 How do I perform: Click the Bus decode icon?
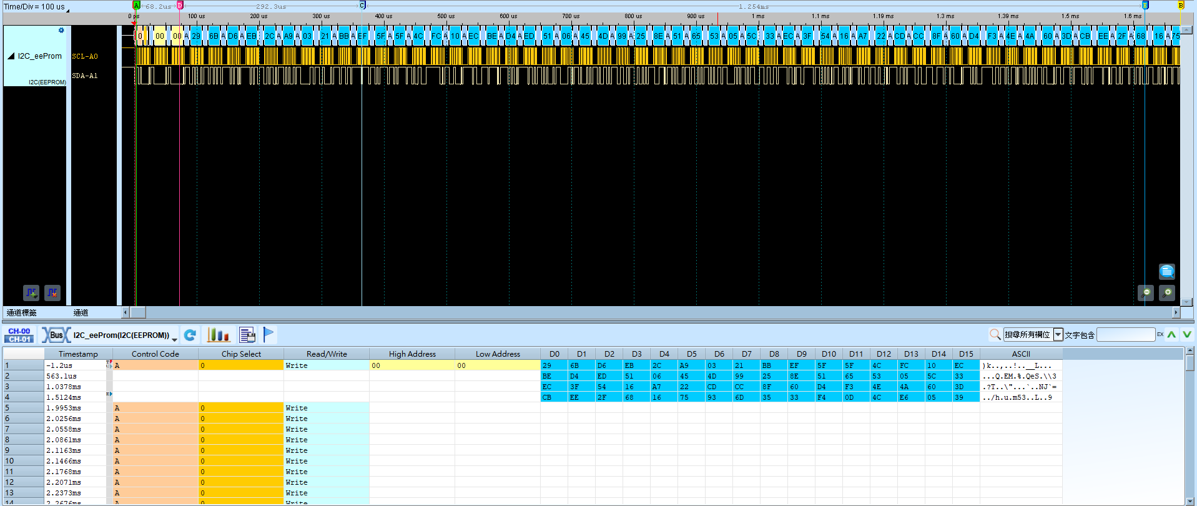(56, 335)
